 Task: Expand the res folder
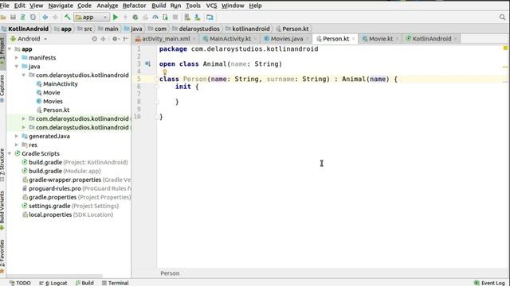(17, 145)
